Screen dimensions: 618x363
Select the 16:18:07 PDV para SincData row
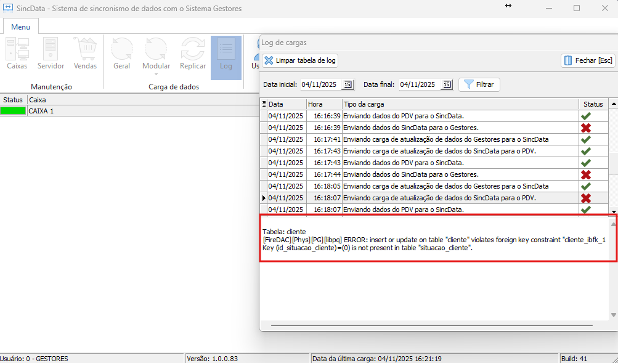pos(434,210)
